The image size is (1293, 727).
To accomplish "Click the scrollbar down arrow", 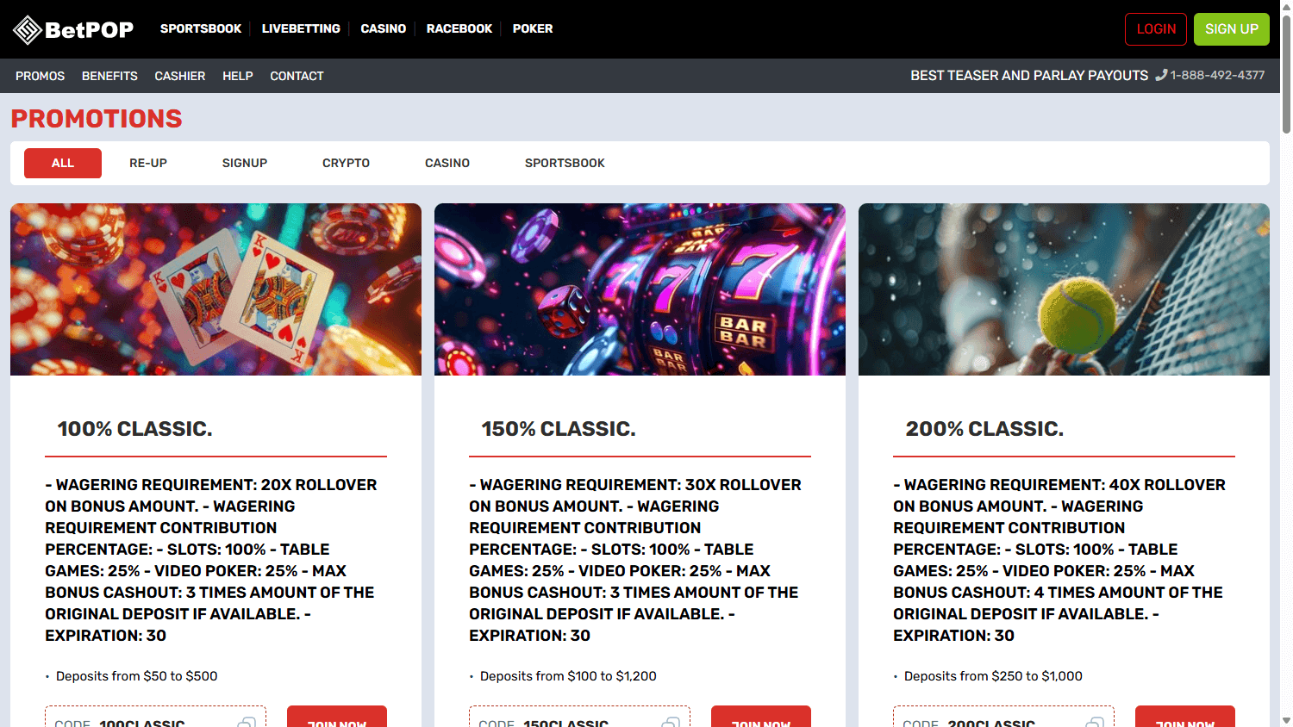I will coord(1286,720).
